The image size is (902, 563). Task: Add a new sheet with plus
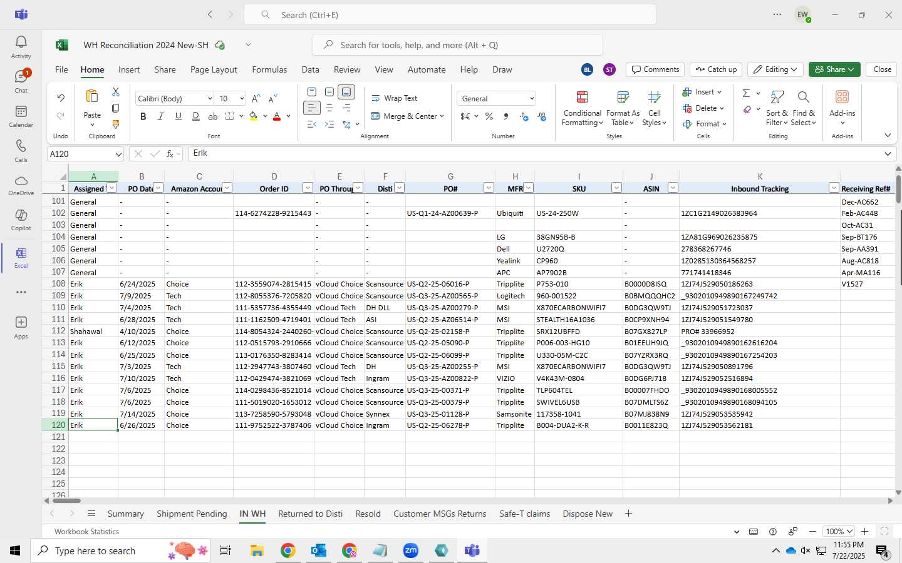[x=628, y=514]
